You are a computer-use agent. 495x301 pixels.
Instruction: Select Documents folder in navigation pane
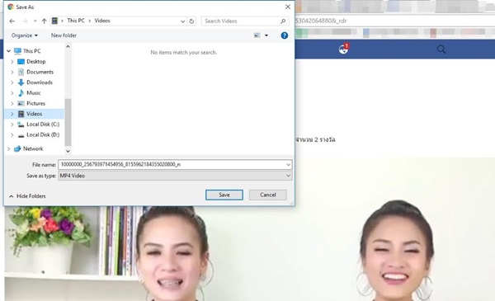40,72
